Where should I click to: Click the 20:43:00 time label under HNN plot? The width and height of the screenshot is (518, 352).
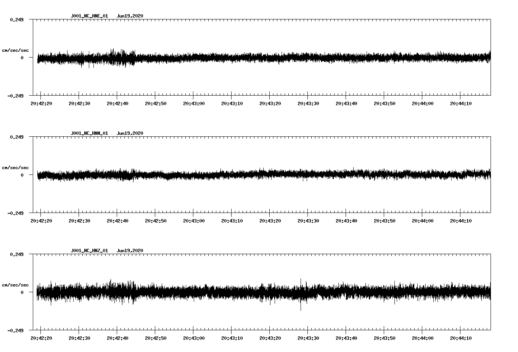coord(194,221)
